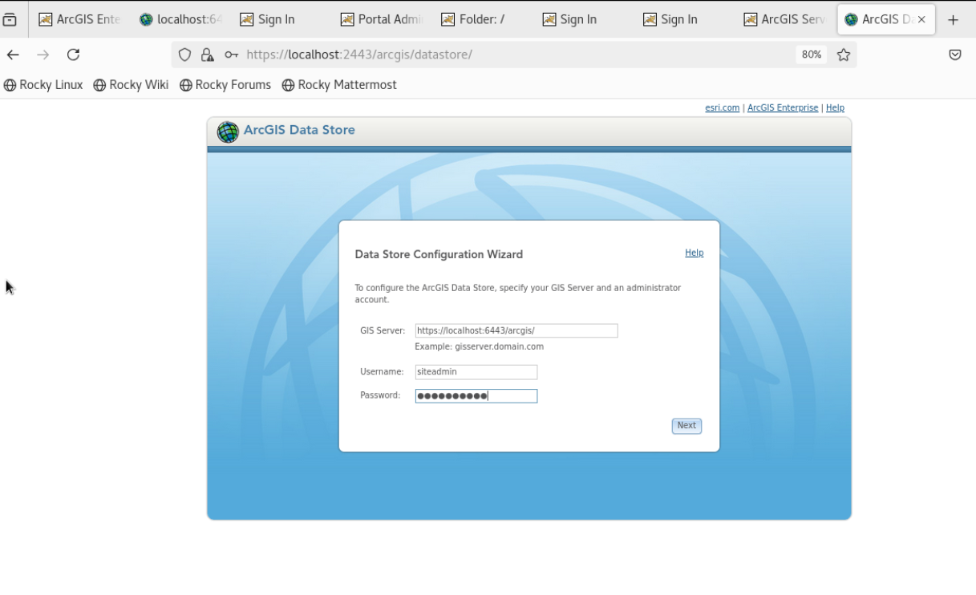The height and width of the screenshot is (595, 976).
Task: Switch to the ArcGIS Server tab
Action: pos(784,19)
